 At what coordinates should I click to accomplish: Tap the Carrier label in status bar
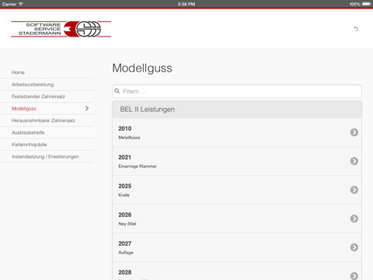[x=9, y=4]
